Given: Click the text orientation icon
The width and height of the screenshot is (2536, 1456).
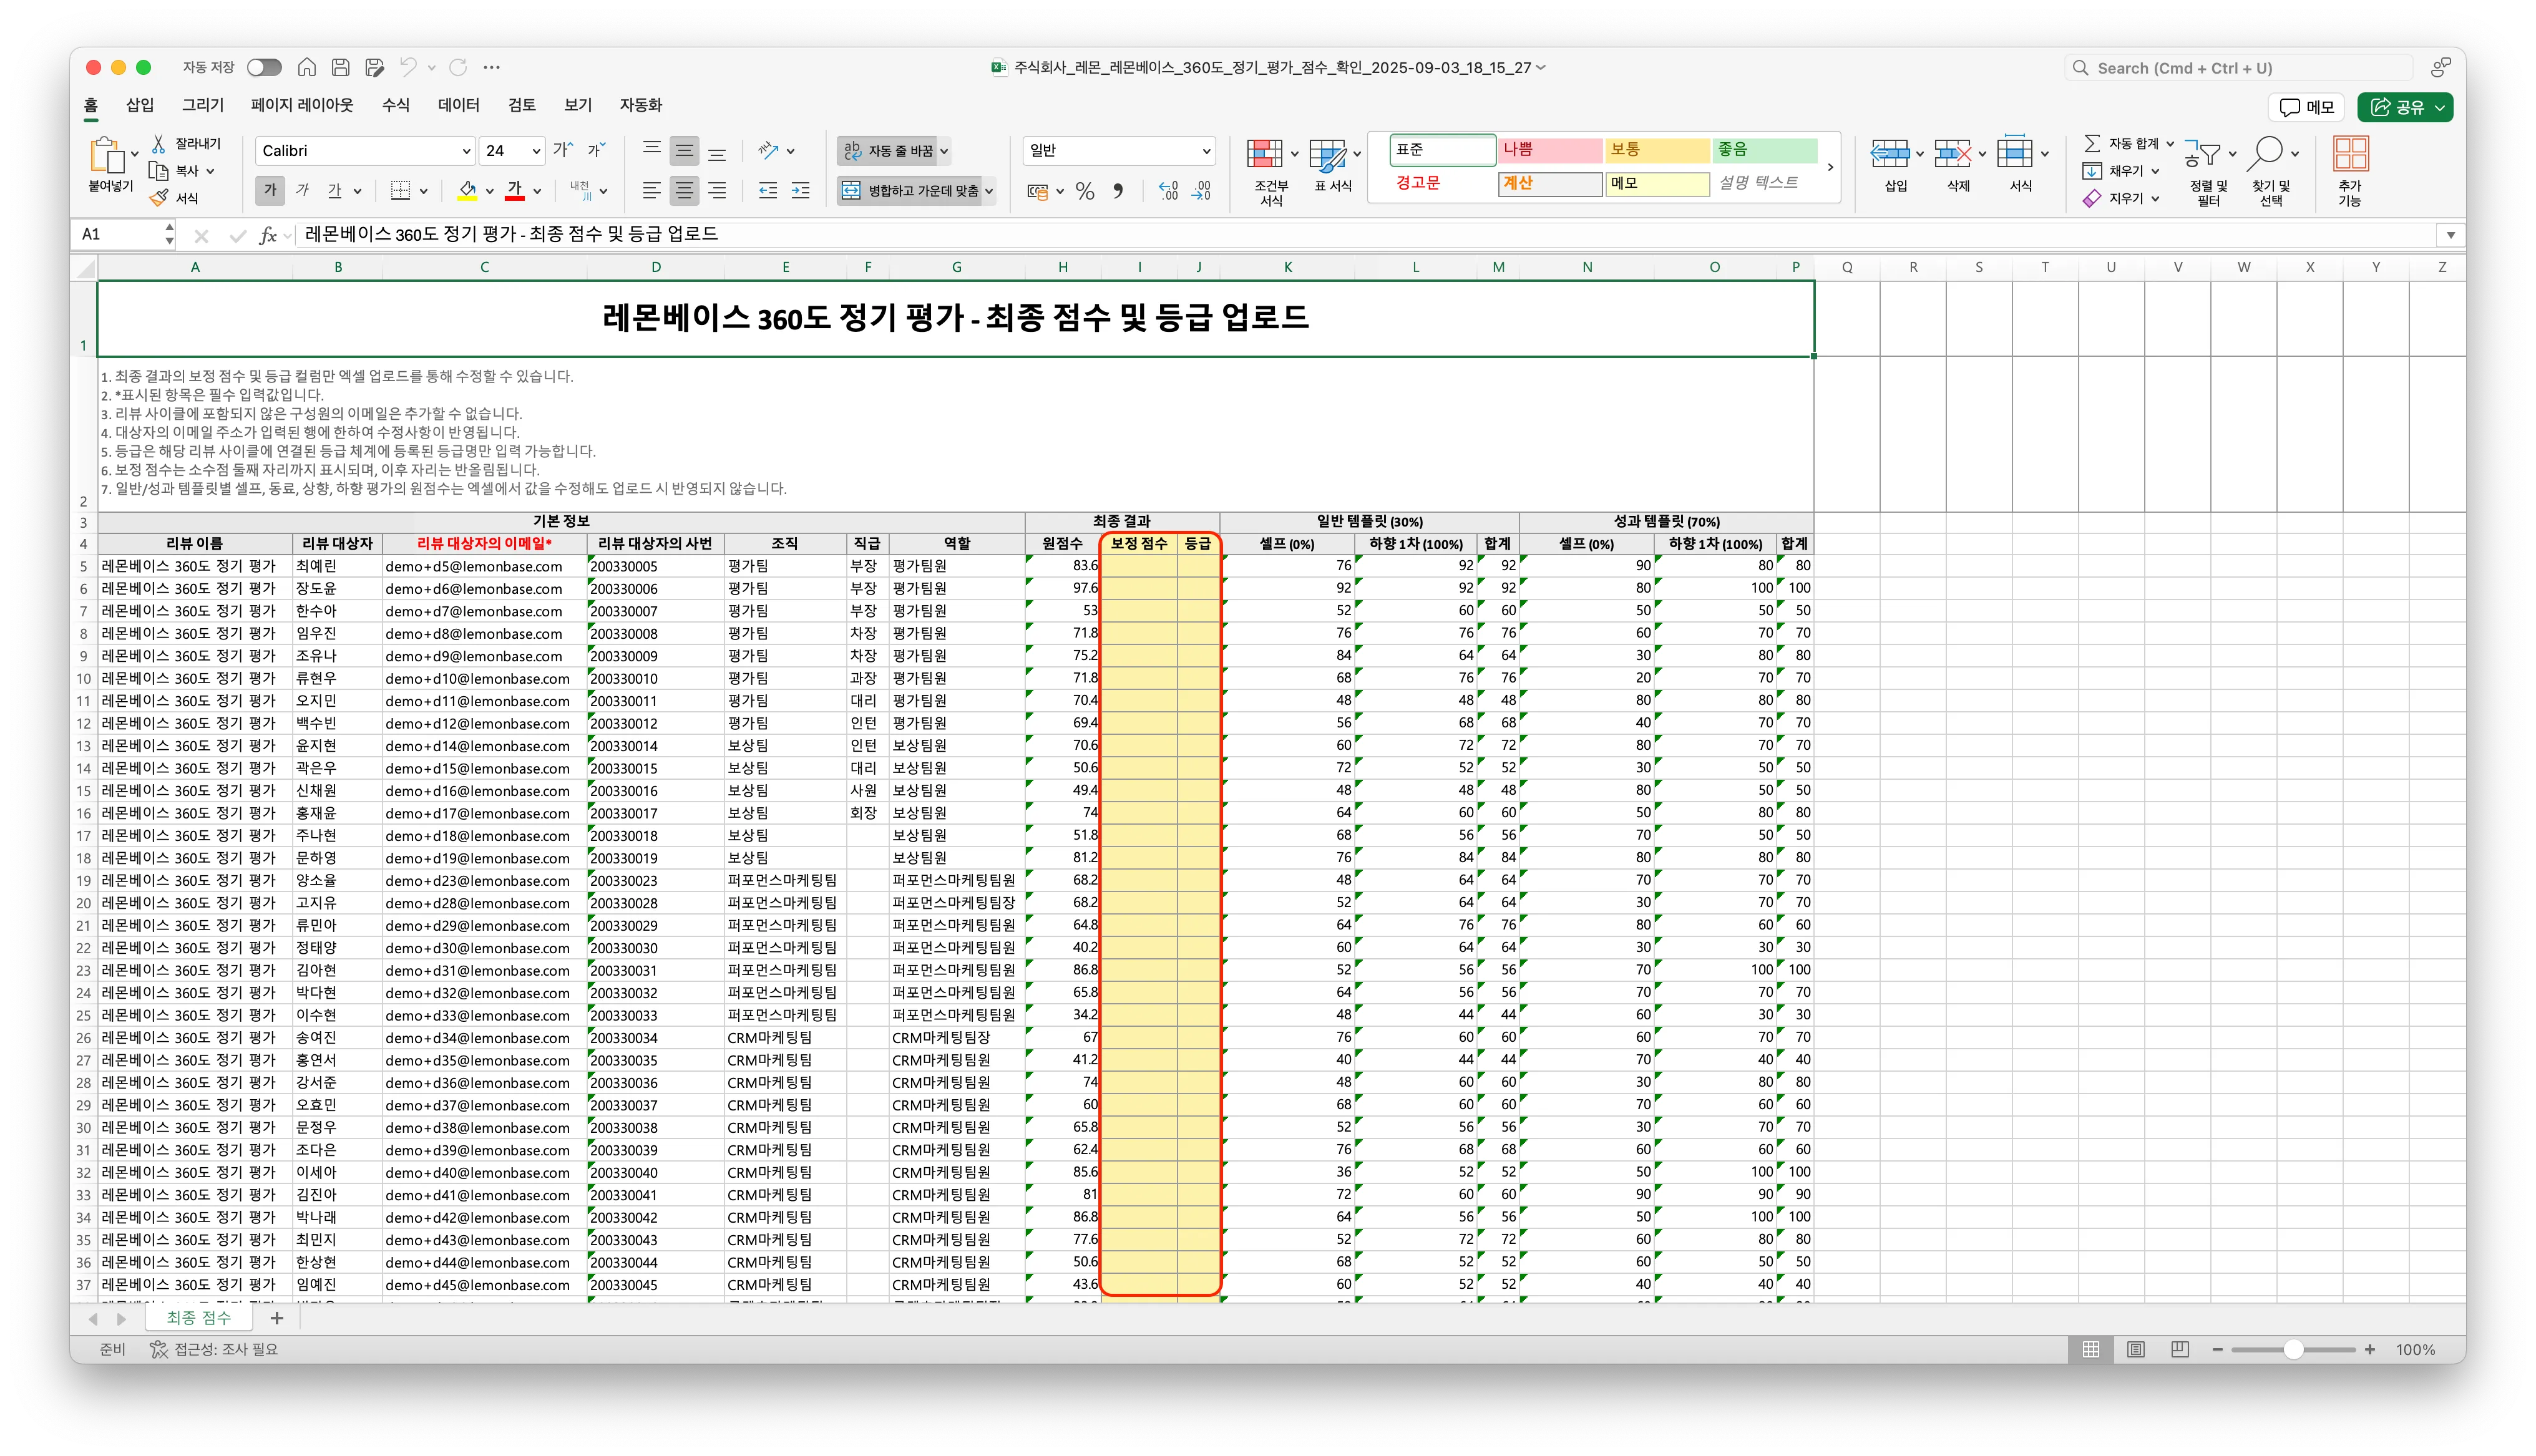Looking at the screenshot, I should [x=769, y=150].
